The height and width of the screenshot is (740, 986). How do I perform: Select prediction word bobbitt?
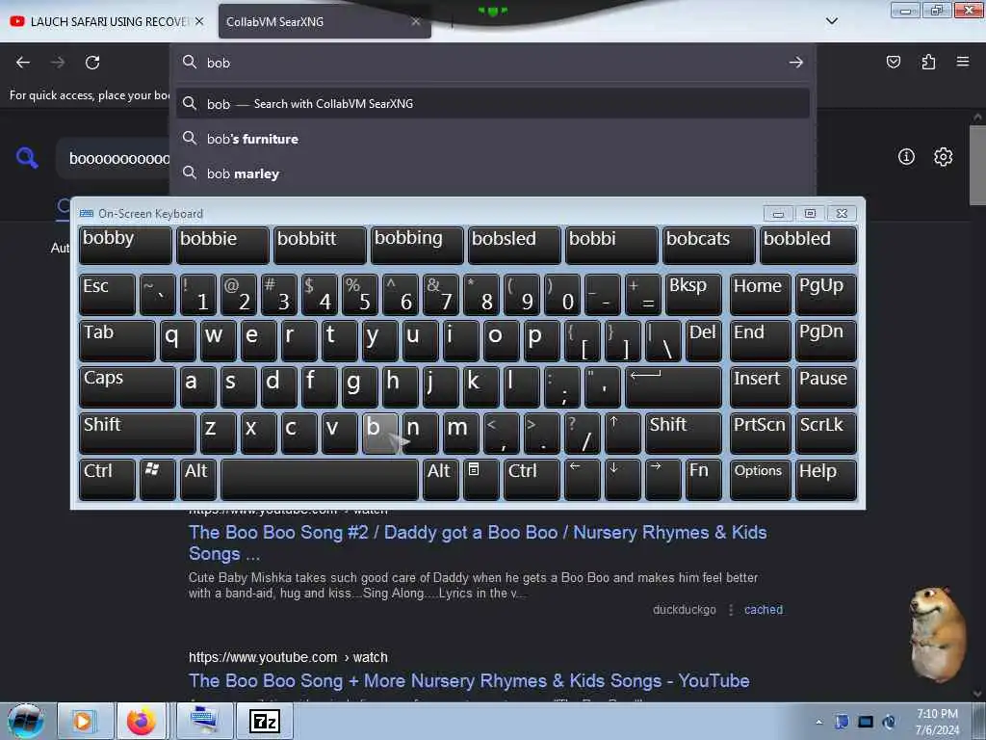tap(320, 245)
